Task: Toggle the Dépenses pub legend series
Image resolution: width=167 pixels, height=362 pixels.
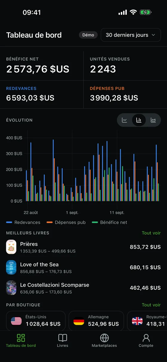Action: point(66,222)
